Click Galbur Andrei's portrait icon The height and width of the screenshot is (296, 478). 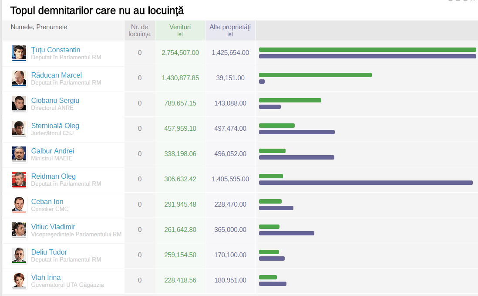click(19, 154)
